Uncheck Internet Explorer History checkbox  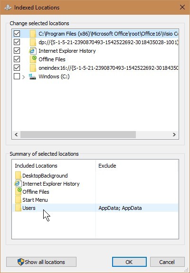click(17, 51)
